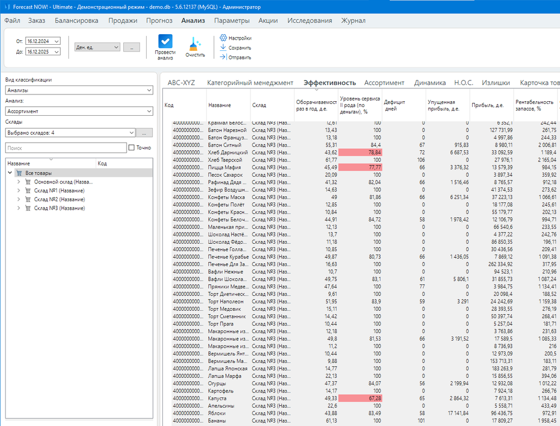This screenshot has width=560, height=426.
Task: Click the Поиск search field
Action: click(x=66, y=148)
